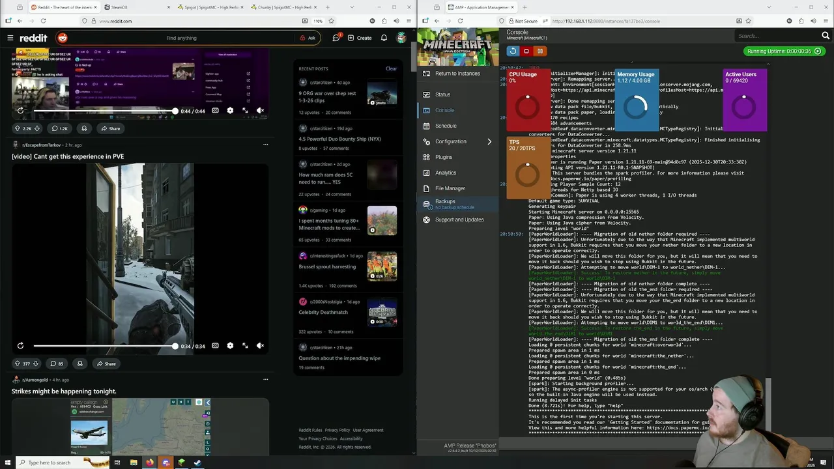The image size is (834, 469).
Task: Collapse the console stats panel chevron
Action: coord(767,64)
